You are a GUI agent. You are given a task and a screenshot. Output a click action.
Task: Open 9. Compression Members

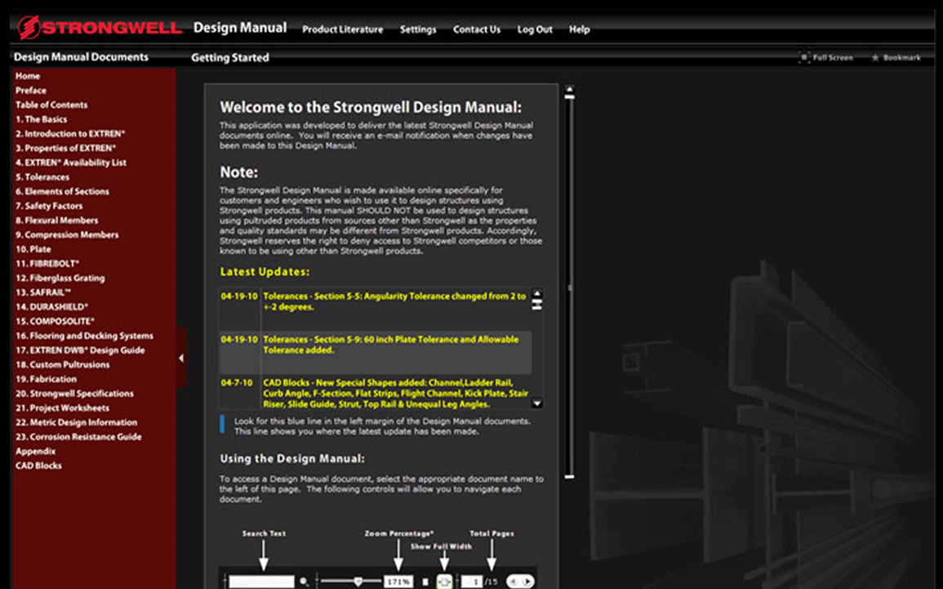(x=67, y=234)
